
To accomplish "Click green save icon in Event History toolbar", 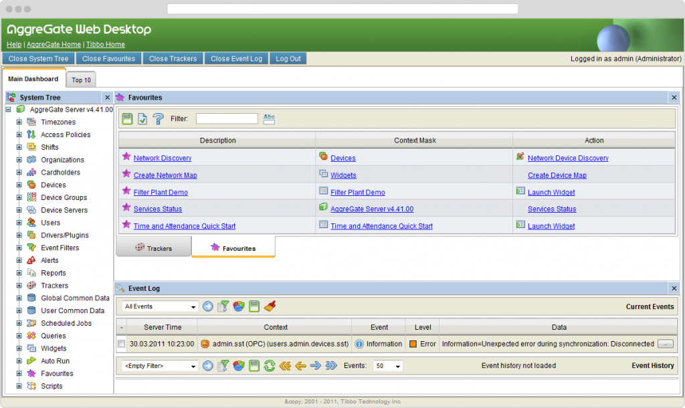I will pyautogui.click(x=254, y=366).
